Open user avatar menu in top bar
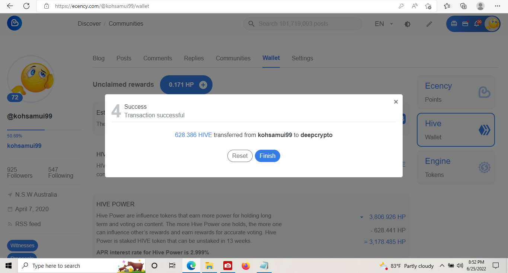The height and width of the screenshot is (273, 508). click(x=492, y=24)
